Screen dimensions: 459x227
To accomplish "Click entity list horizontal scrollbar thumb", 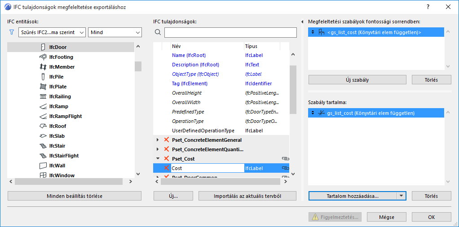I will [x=69, y=181].
